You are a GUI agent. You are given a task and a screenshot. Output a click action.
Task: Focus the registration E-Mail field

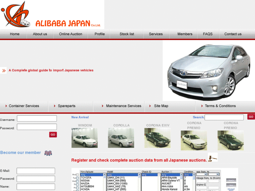36,171
